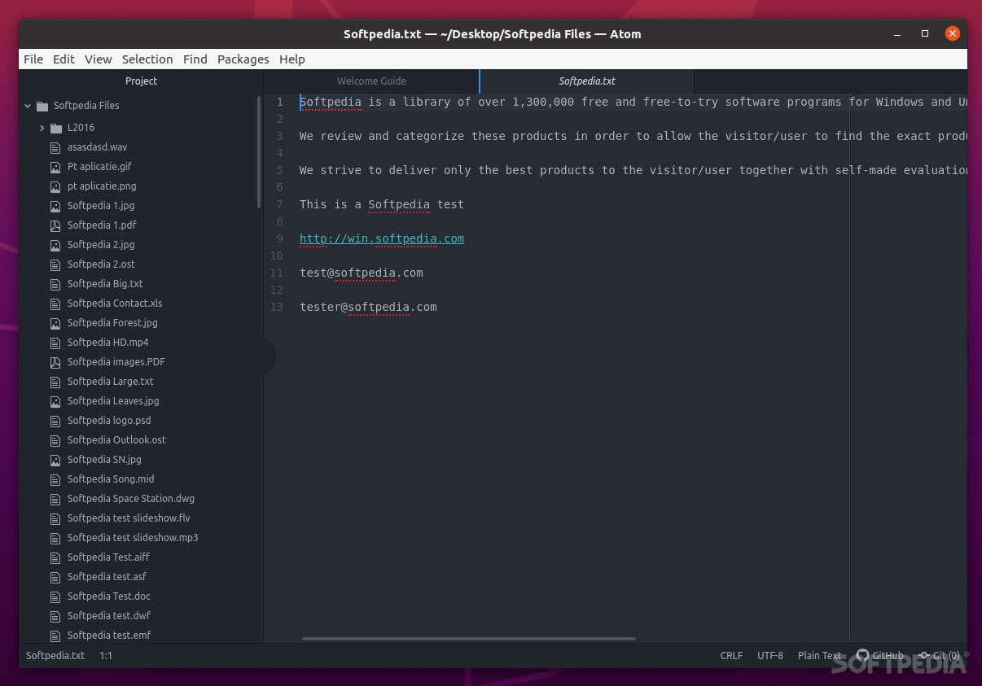Open the http://win.softpedia.com link
The height and width of the screenshot is (686, 982).
382,238
